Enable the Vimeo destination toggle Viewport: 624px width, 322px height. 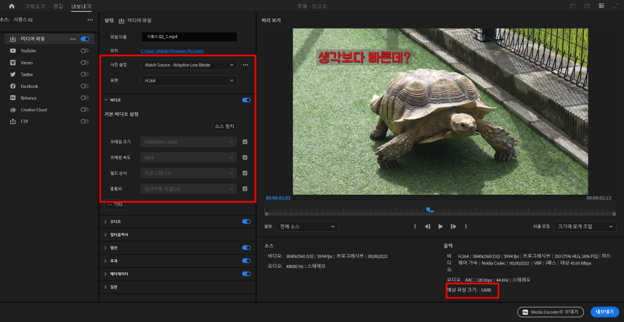pos(85,63)
